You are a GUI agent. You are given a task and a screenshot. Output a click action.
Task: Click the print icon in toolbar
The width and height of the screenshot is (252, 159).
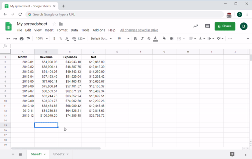click(22, 39)
